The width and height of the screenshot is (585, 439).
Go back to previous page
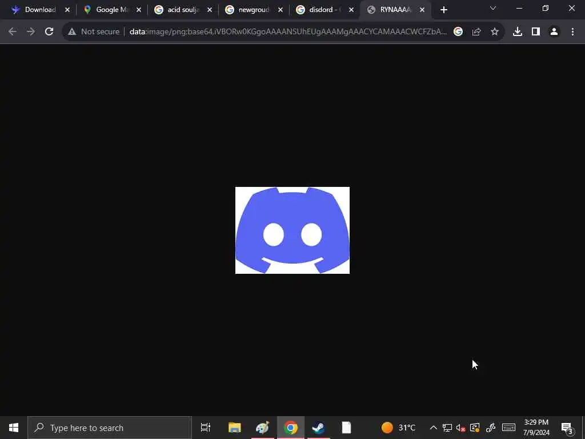click(x=13, y=32)
